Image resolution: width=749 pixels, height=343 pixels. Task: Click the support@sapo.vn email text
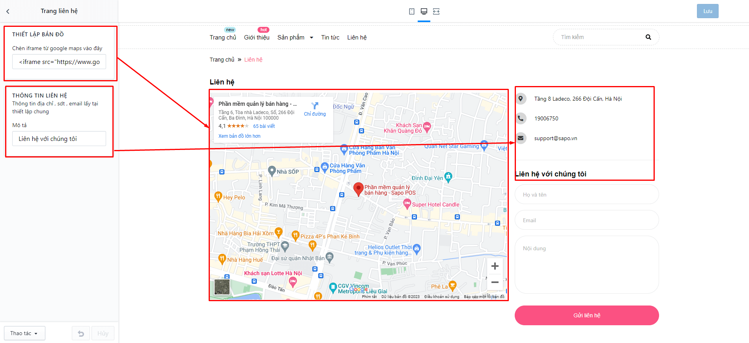(556, 138)
